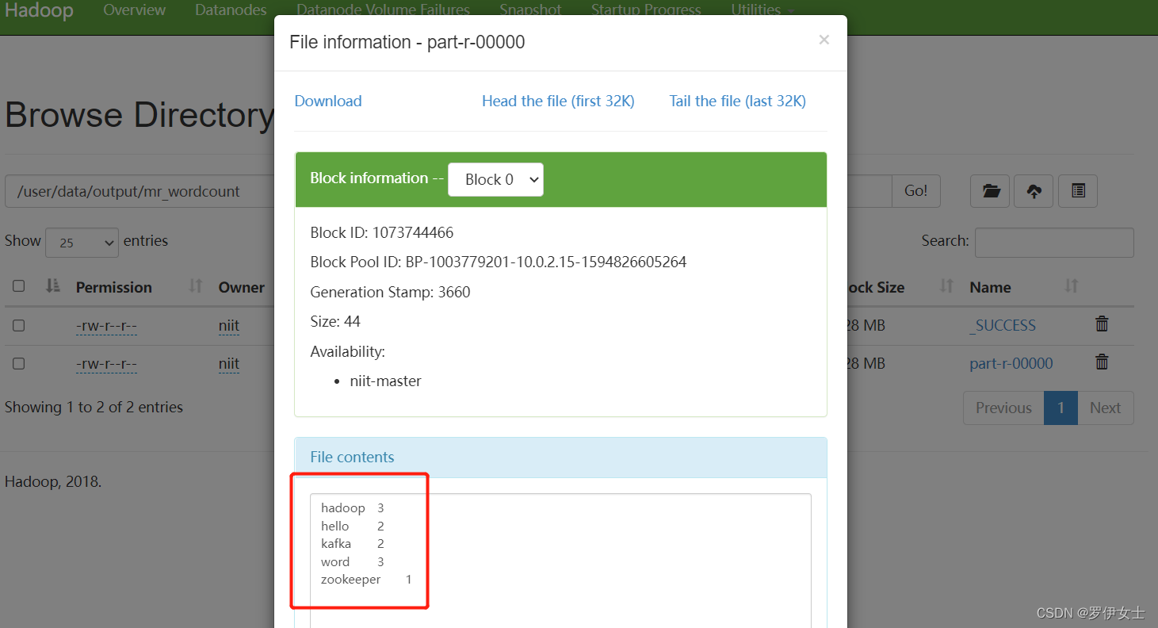Click inside the File contents text area

pyautogui.click(x=560, y=561)
